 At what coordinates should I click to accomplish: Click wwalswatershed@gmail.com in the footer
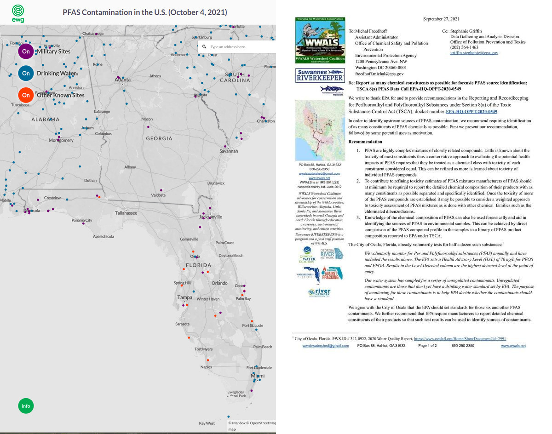point(326,346)
